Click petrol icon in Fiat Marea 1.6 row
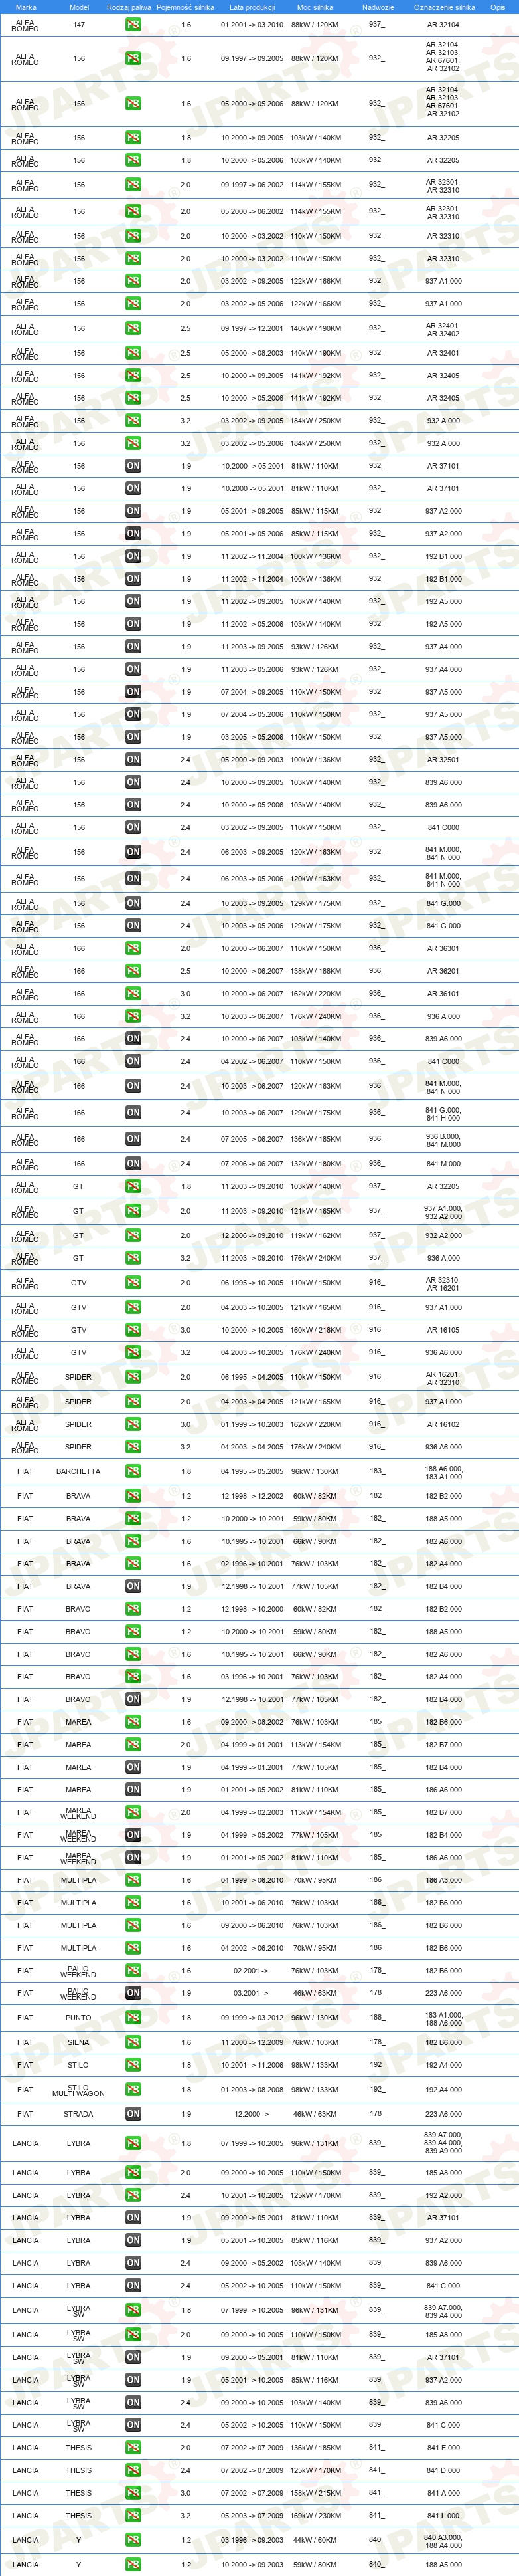Viewport: 519px width, 2576px height. click(x=133, y=1722)
